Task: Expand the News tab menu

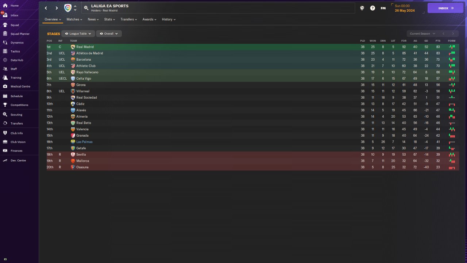Action: click(93, 19)
